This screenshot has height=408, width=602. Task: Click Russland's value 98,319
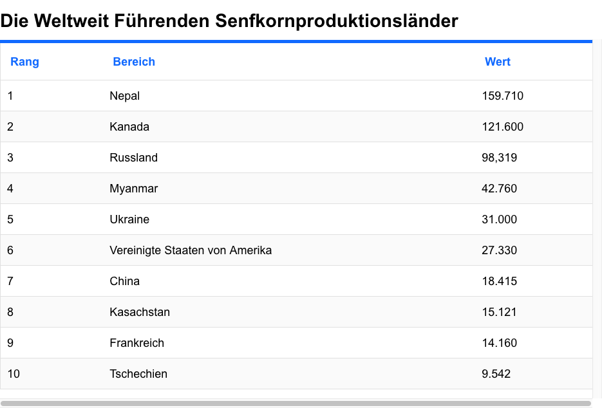[499, 158]
